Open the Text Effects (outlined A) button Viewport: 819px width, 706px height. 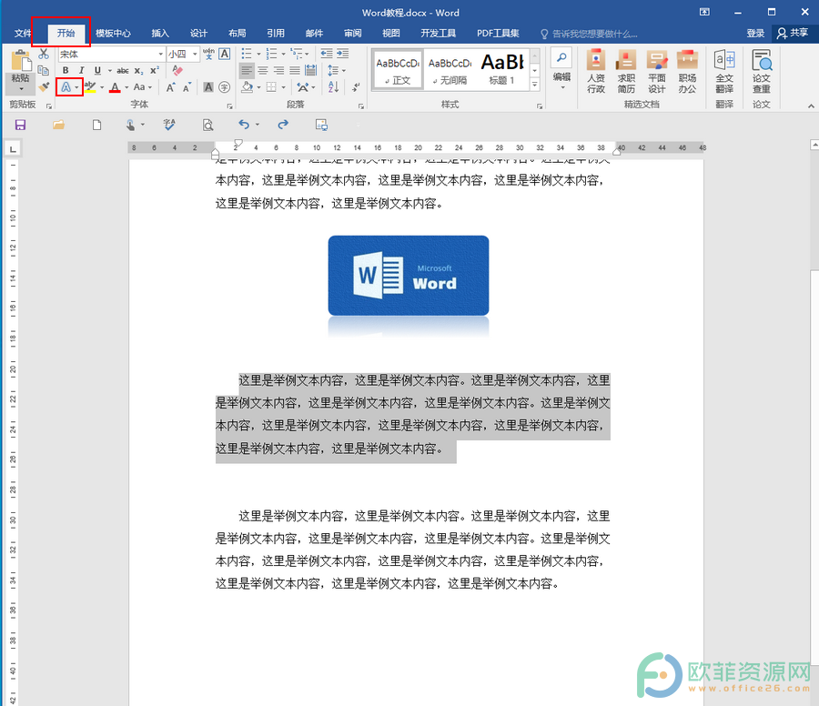[x=66, y=87]
